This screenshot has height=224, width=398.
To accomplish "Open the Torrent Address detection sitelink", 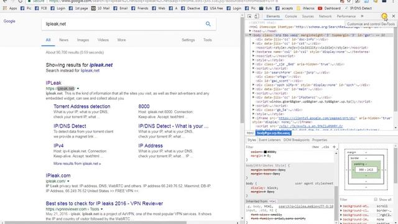I will click(x=81, y=106).
